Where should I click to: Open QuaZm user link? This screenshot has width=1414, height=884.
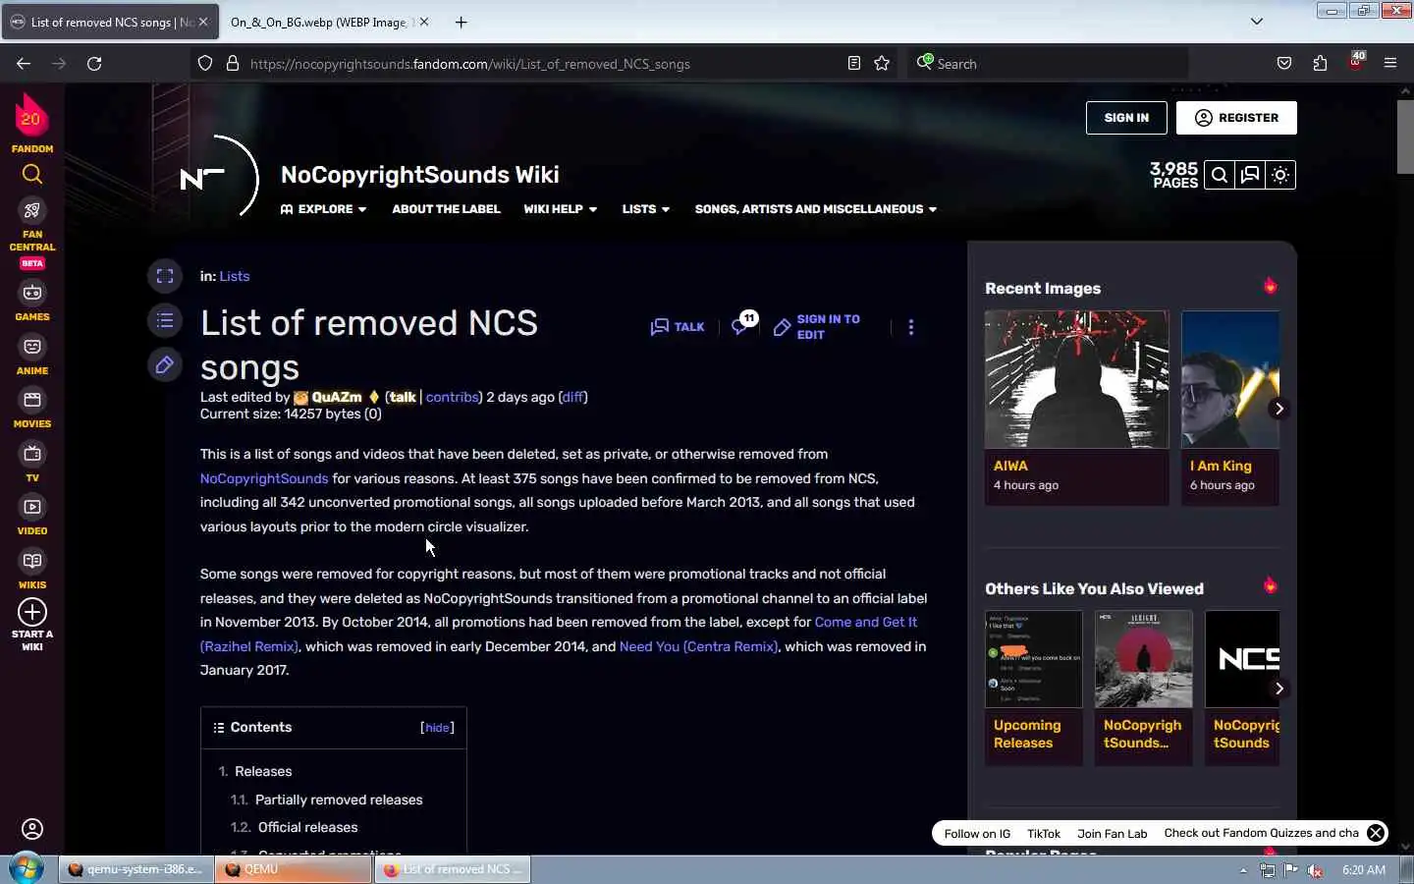tap(336, 397)
